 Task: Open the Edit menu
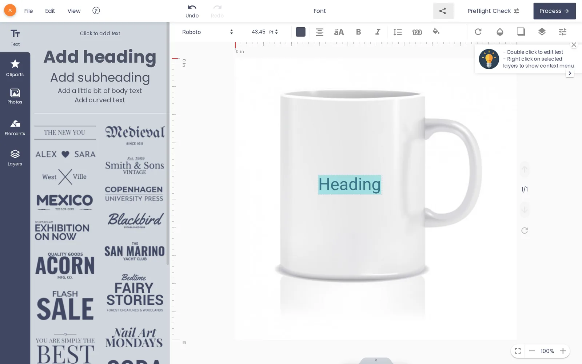(50, 11)
